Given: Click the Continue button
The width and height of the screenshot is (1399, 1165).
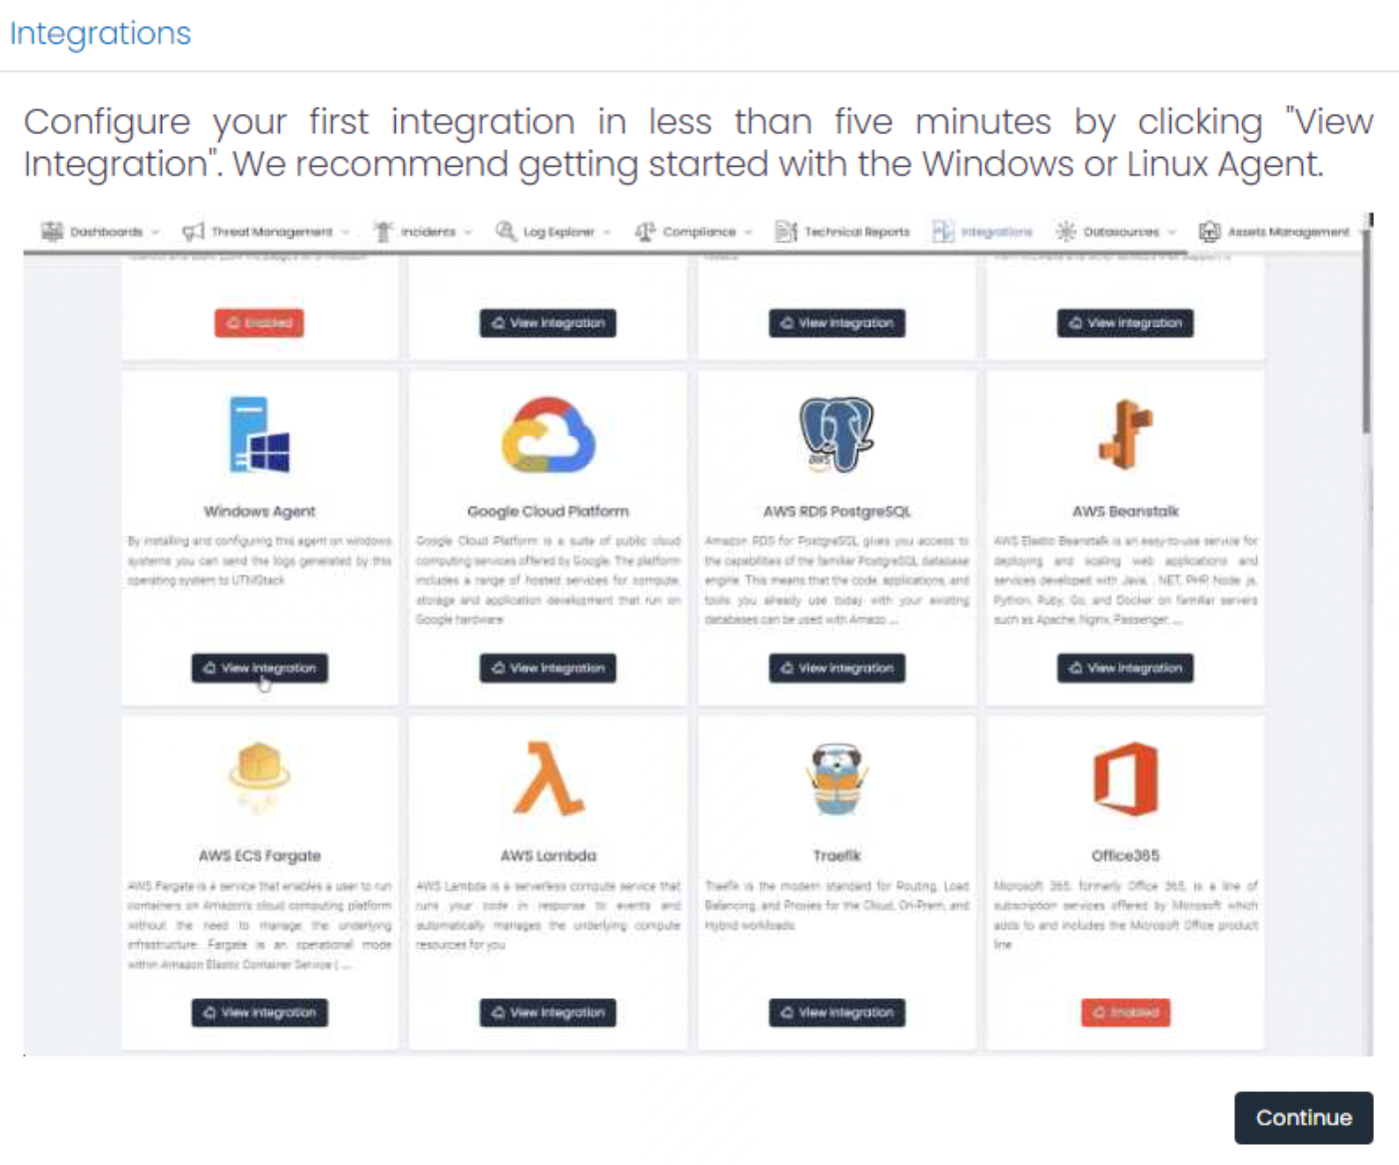Looking at the screenshot, I should coord(1303,1117).
